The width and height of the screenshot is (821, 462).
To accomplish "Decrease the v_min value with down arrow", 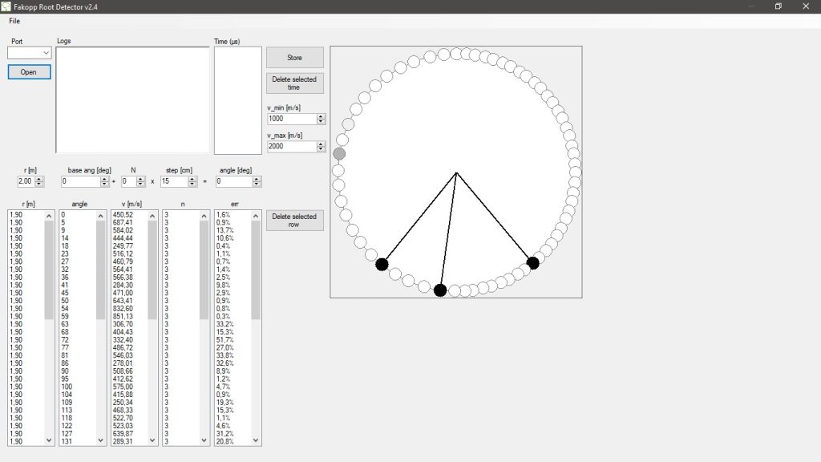I will coord(322,122).
